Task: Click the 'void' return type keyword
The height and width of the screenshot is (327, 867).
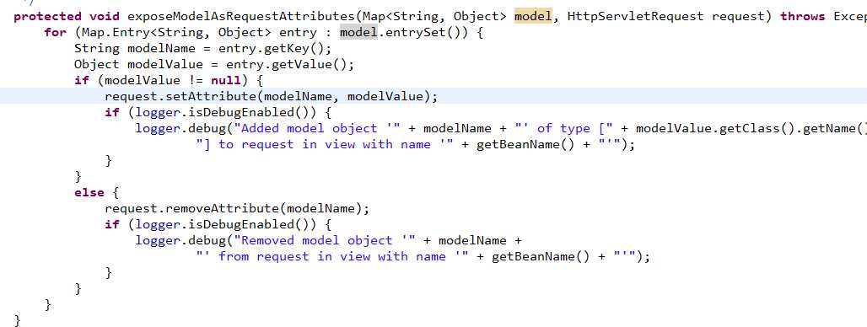Action: coord(105,17)
